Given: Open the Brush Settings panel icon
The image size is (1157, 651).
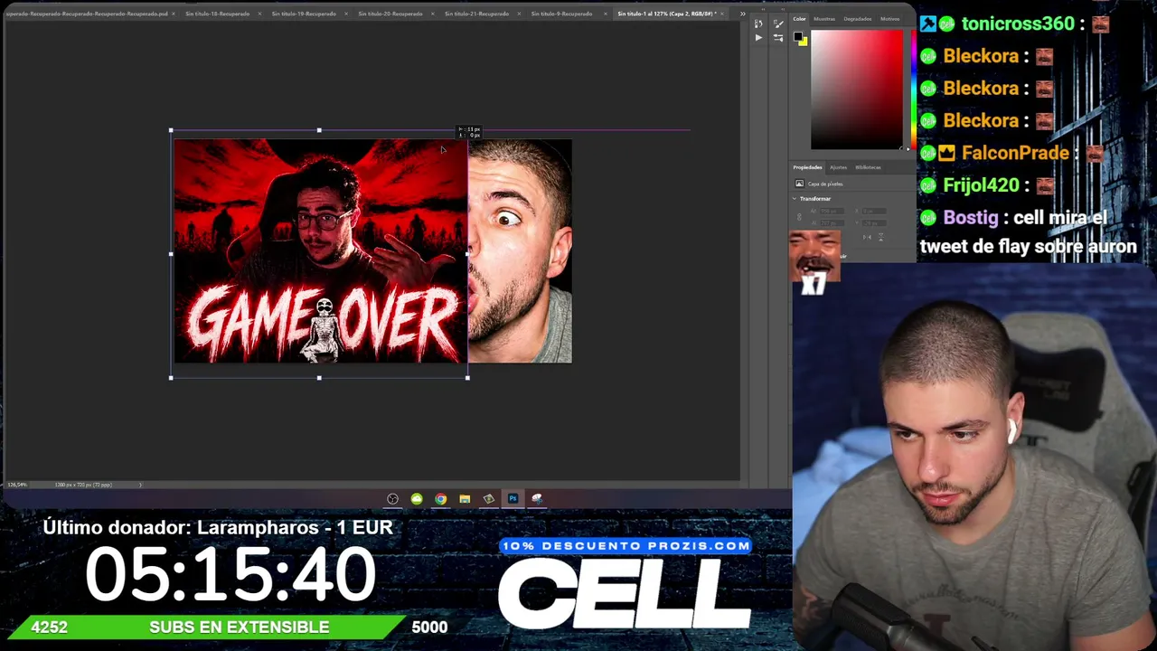Looking at the screenshot, I should [x=779, y=24].
